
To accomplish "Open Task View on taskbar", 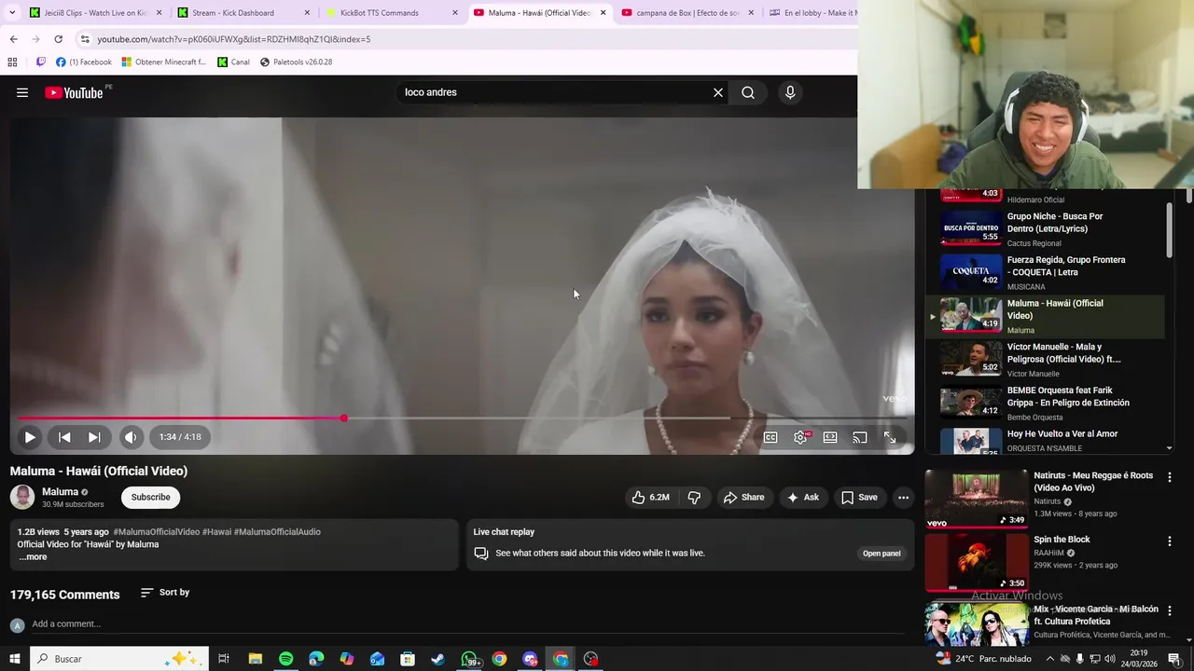I will tap(224, 659).
